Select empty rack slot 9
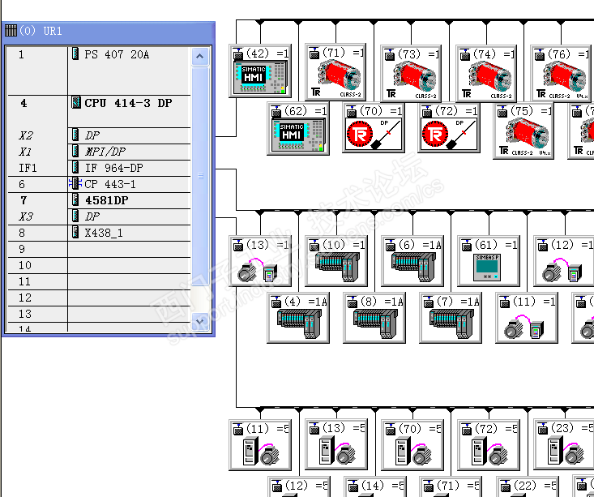The height and width of the screenshot is (497, 594). pyautogui.click(x=99, y=249)
